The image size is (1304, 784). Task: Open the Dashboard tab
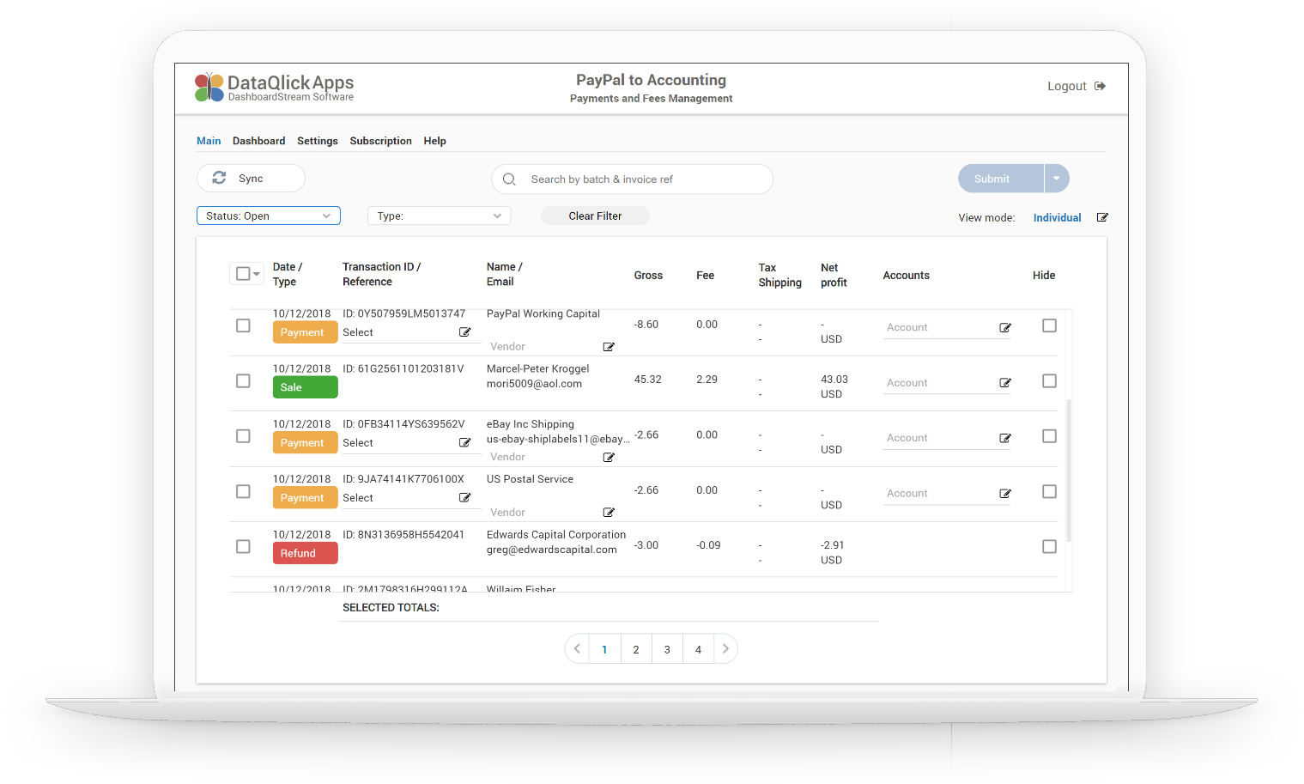click(258, 141)
